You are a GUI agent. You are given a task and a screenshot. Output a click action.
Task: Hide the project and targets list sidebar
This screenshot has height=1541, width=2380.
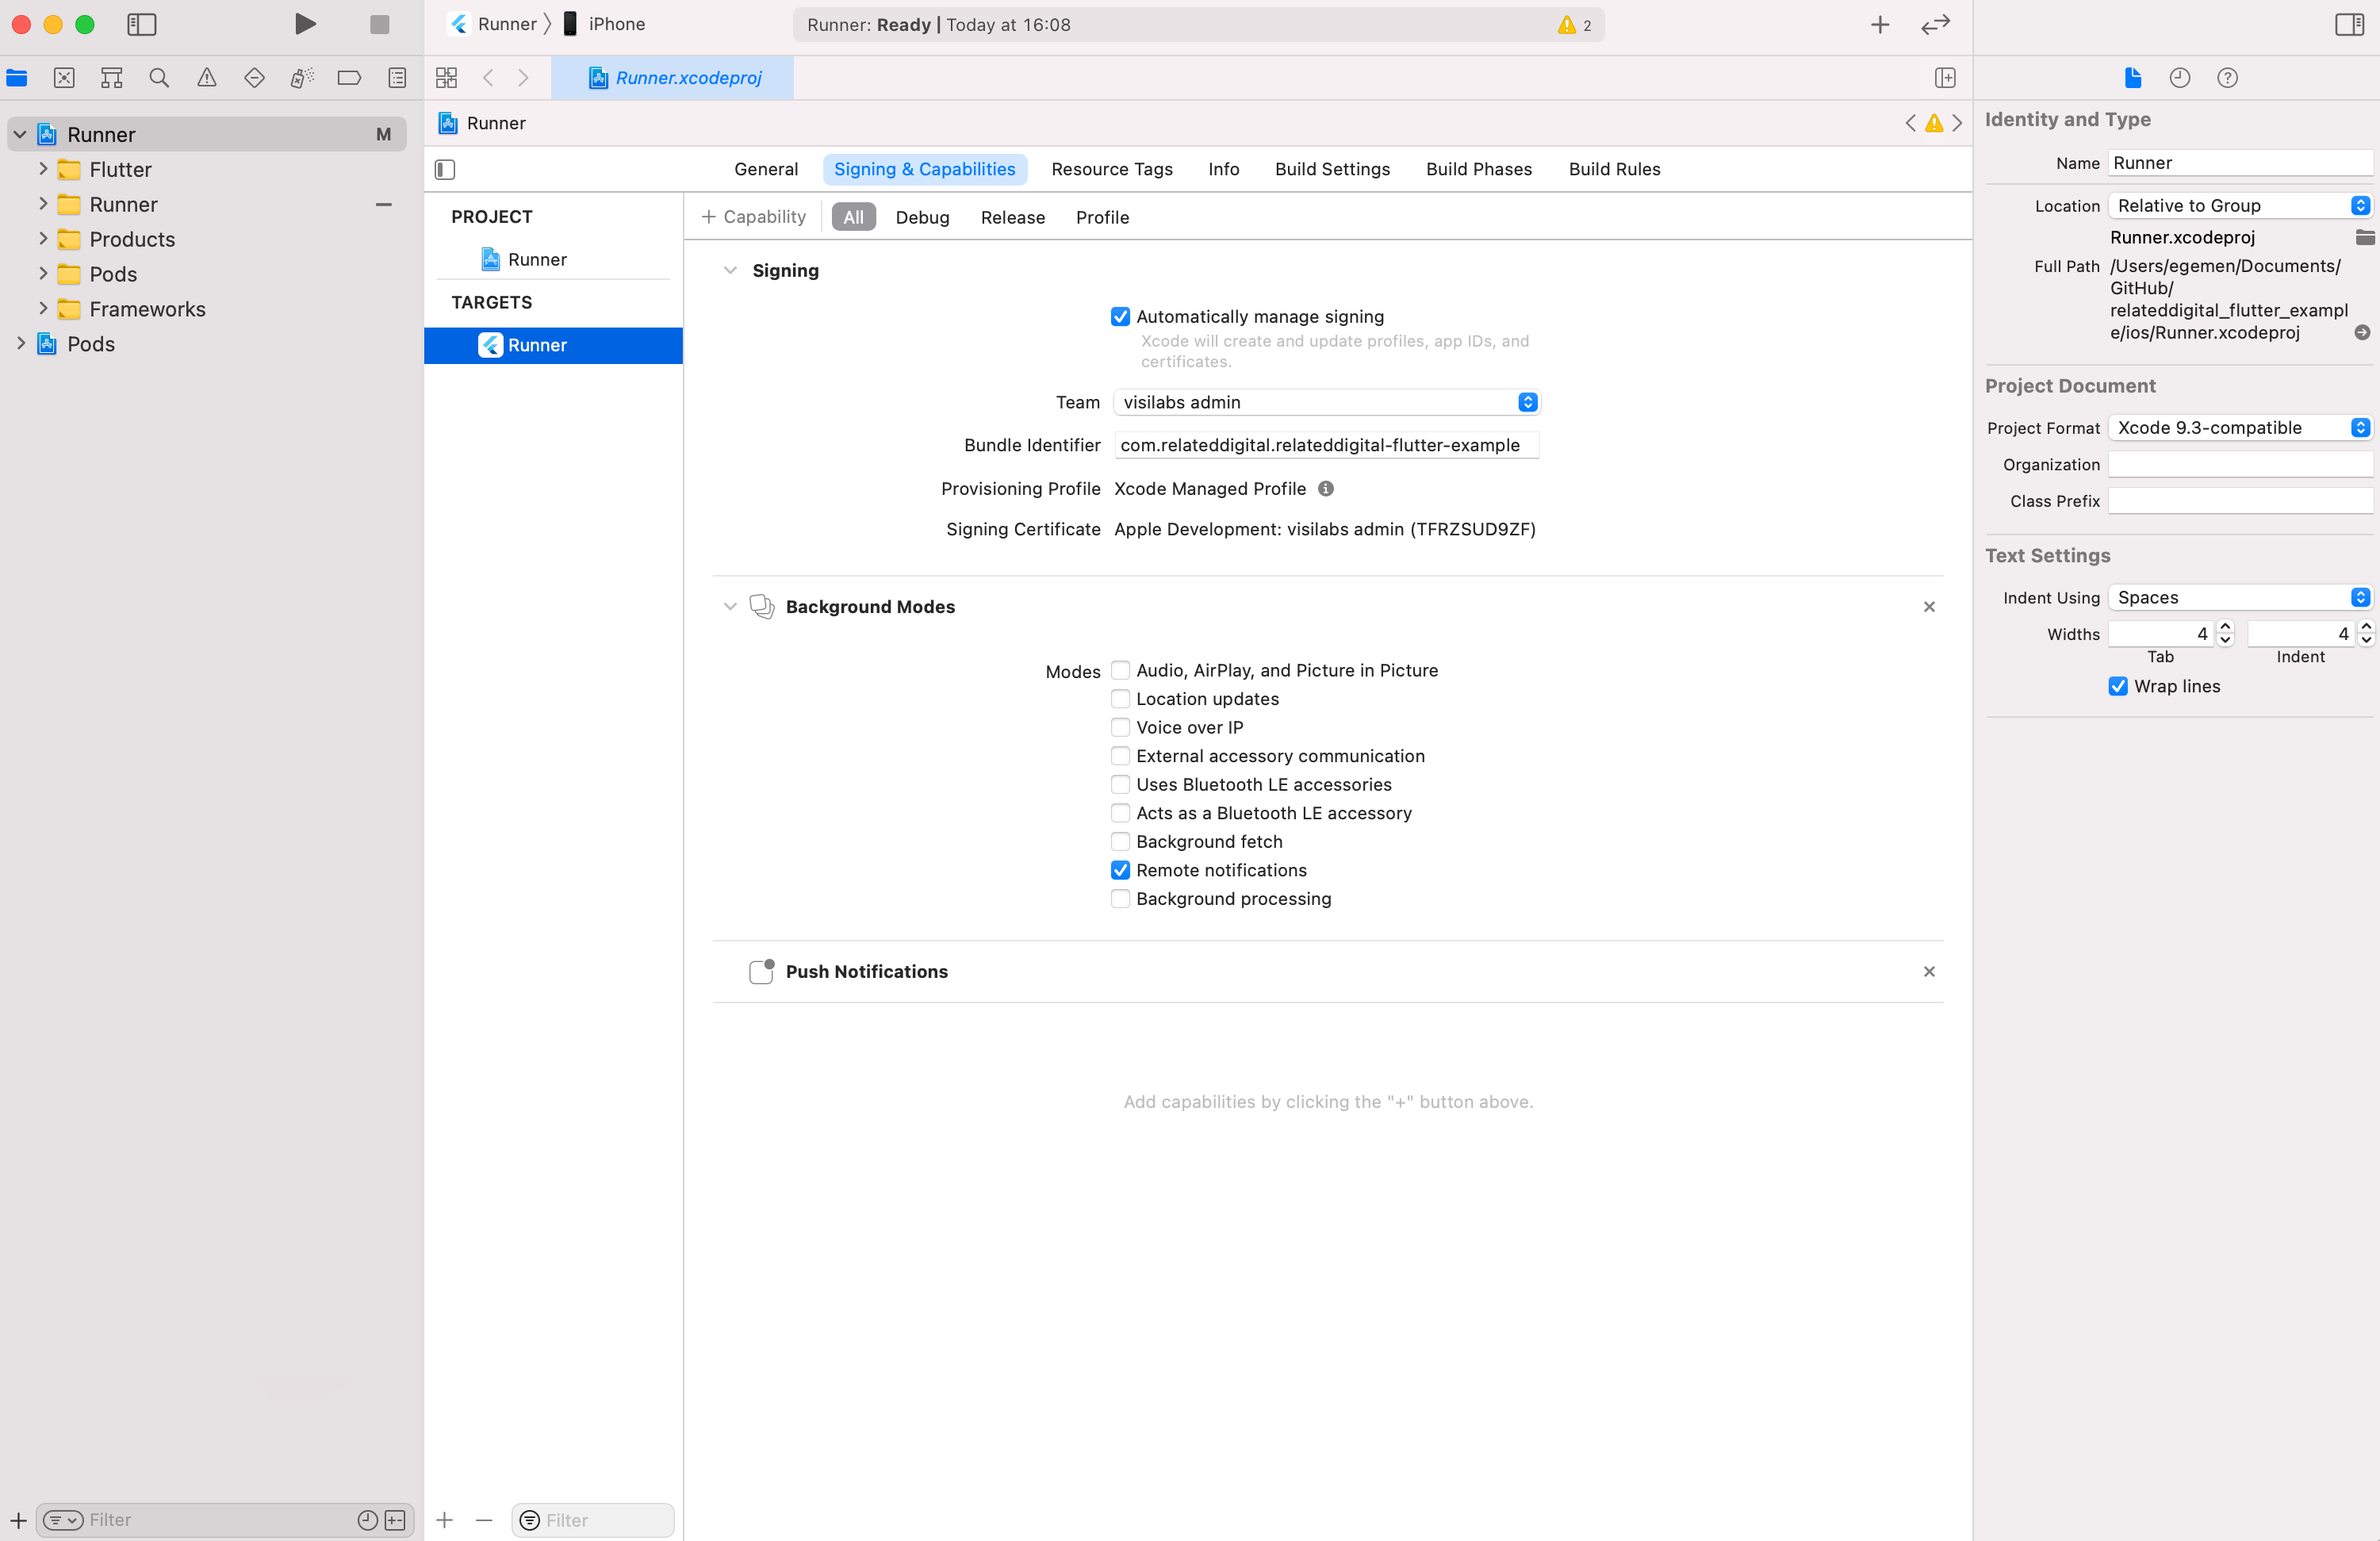(446, 170)
